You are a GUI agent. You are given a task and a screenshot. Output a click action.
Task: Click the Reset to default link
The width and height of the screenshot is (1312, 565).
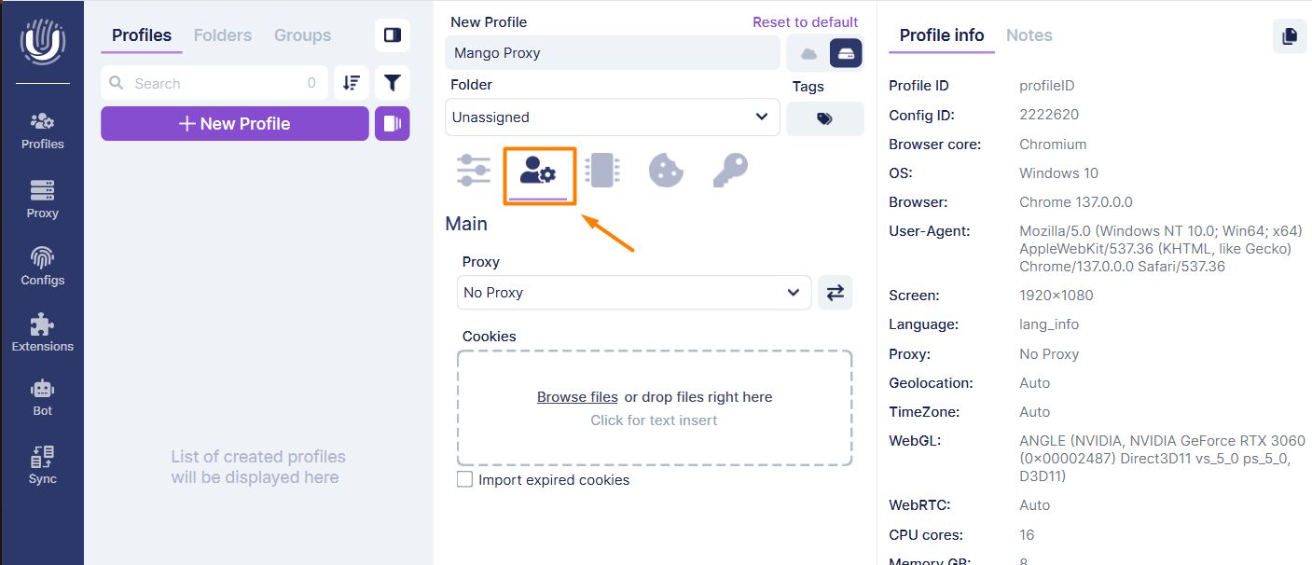806,22
